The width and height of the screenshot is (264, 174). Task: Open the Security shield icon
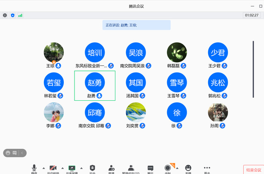[x=92, y=169]
